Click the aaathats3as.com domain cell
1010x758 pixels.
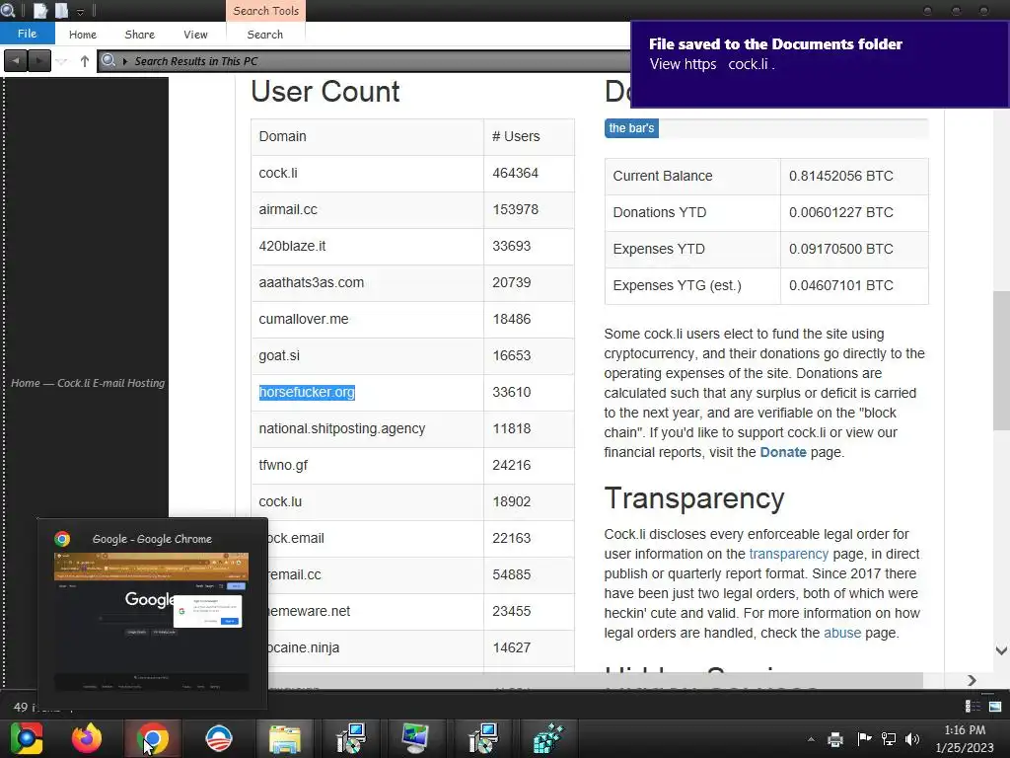[367, 282]
